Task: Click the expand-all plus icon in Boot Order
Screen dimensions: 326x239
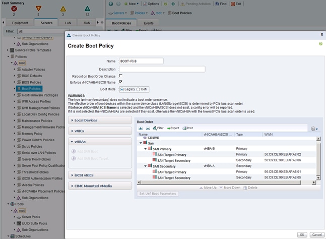Action: pyautogui.click(x=141, y=129)
